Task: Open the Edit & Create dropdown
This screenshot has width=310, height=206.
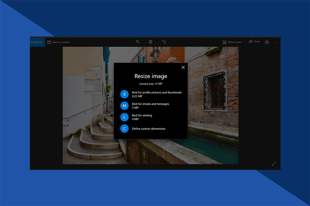Action: (234, 42)
